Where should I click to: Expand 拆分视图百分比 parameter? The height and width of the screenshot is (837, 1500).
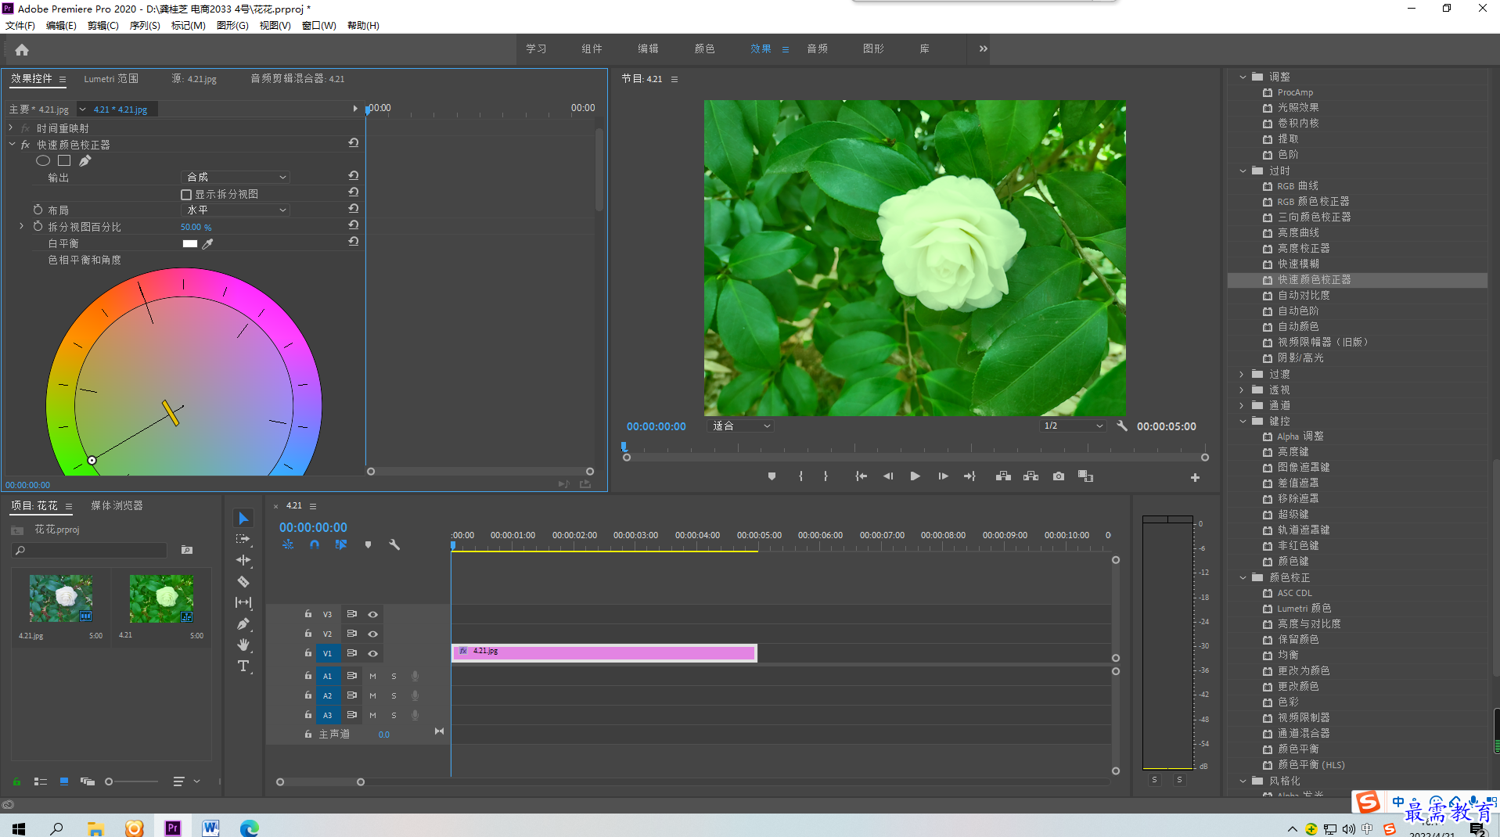point(21,226)
